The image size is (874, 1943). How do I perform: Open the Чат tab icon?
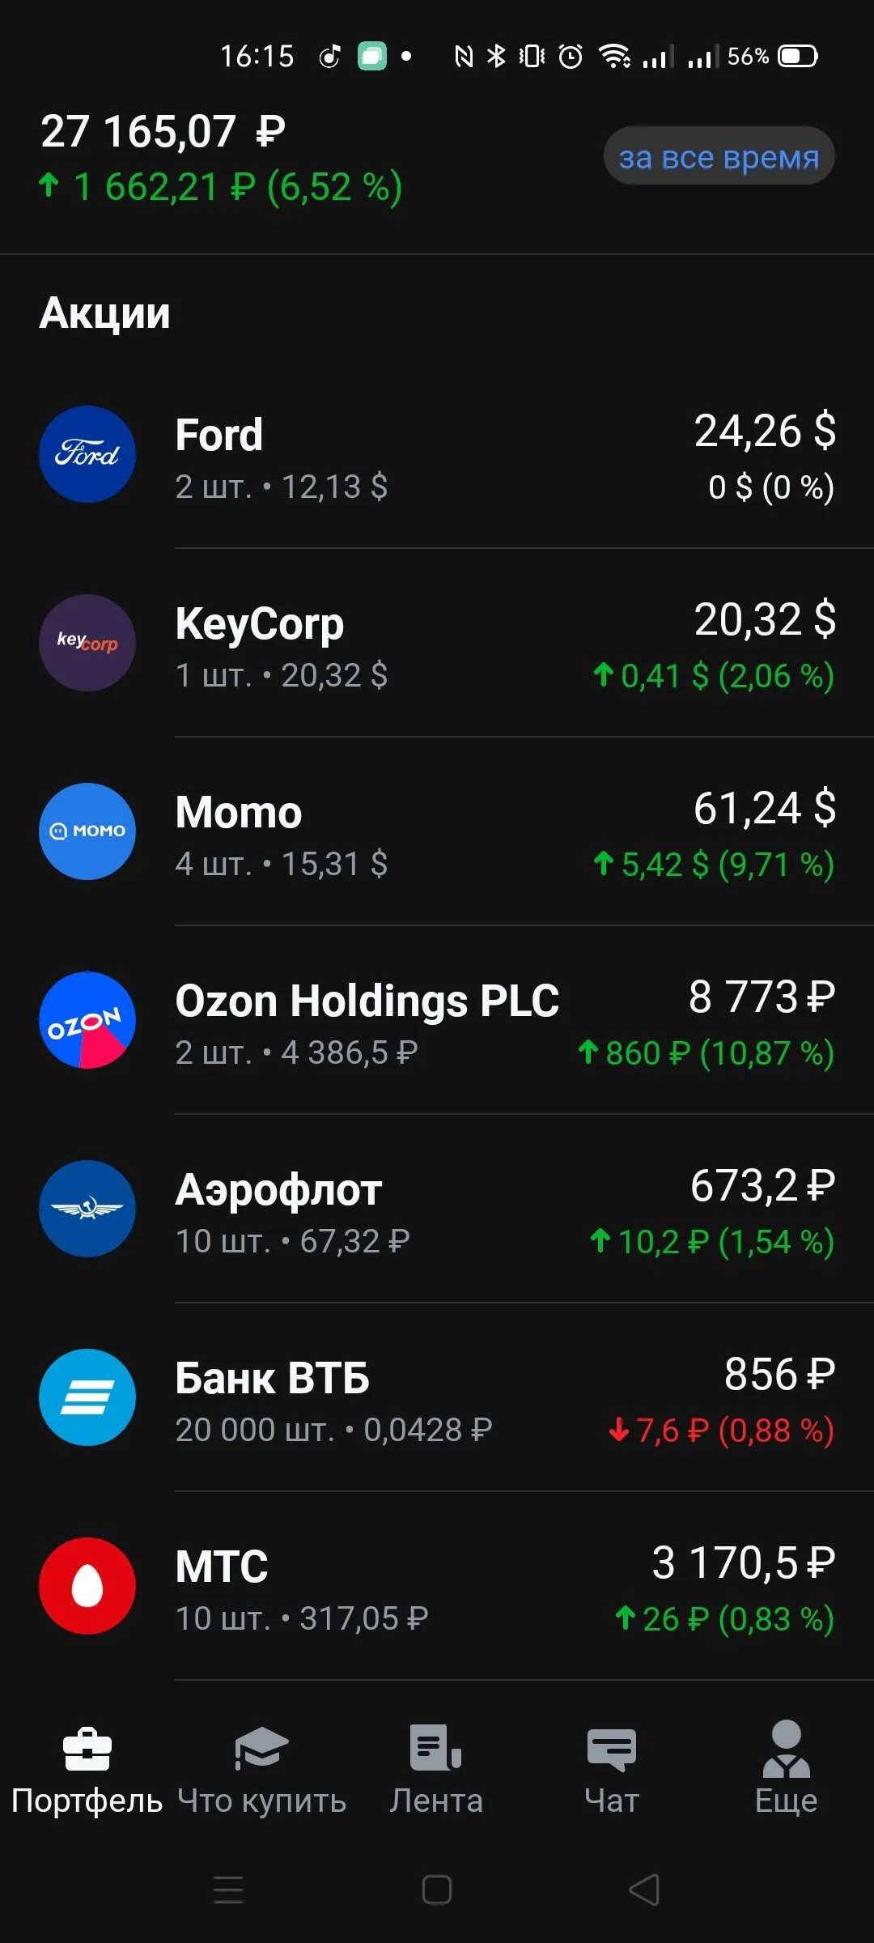coord(612,1749)
